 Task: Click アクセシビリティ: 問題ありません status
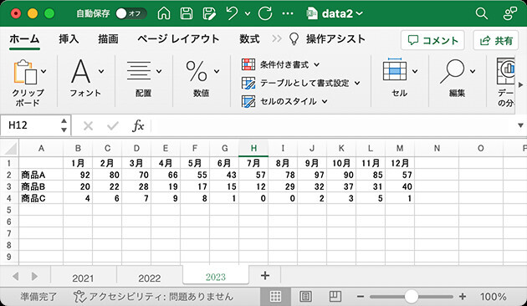pos(153,297)
